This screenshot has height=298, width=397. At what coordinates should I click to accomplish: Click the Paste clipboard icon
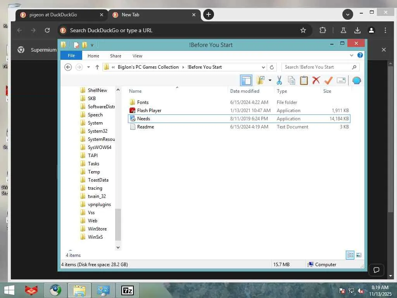point(304,80)
